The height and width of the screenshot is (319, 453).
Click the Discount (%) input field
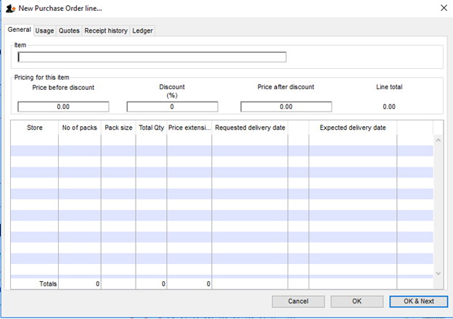tap(172, 107)
